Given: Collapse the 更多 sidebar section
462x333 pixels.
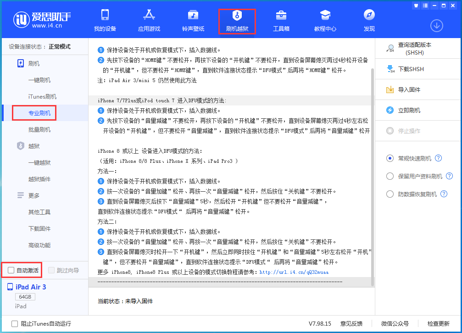Looking at the screenshot, I should click(x=34, y=195).
